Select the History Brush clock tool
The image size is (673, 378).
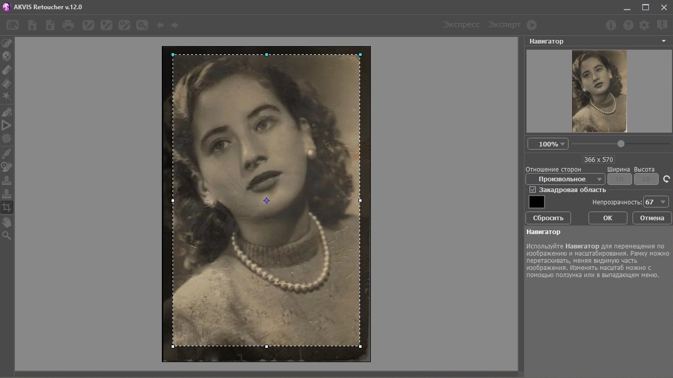[7, 166]
